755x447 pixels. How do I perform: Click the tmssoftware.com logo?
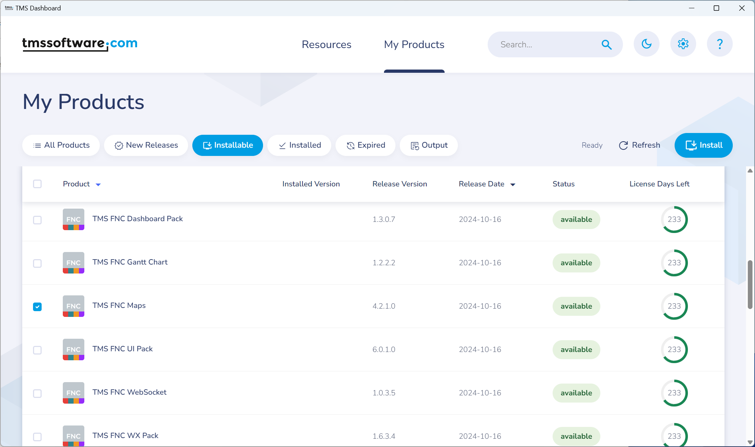[x=80, y=44]
